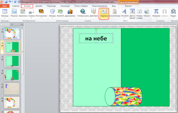Insert Дата и время
This screenshot has height=113, width=178.
(x=132, y=14)
